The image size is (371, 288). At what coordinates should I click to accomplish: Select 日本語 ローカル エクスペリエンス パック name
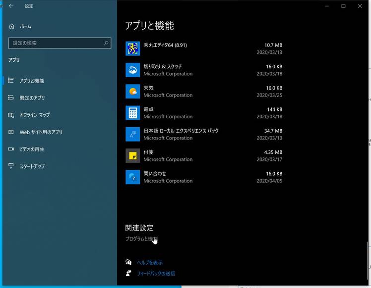pyautogui.click(x=181, y=131)
